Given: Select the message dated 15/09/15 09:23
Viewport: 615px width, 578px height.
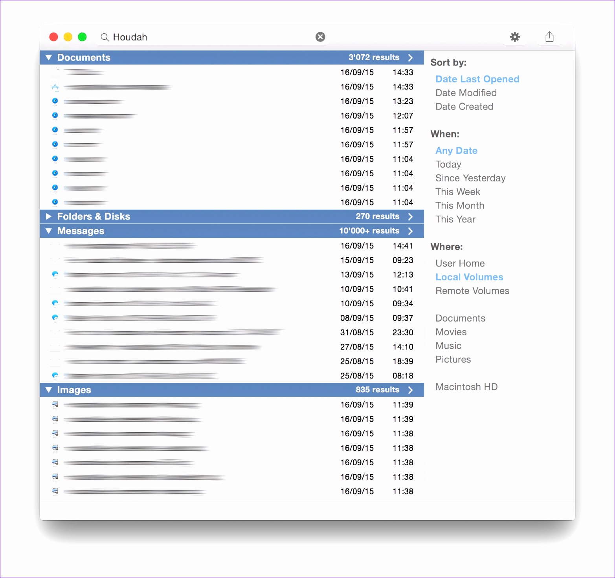Looking at the screenshot, I should pos(232,260).
